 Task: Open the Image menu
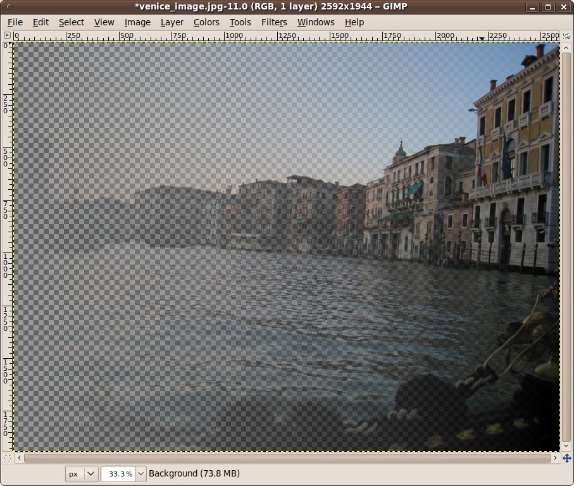137,22
